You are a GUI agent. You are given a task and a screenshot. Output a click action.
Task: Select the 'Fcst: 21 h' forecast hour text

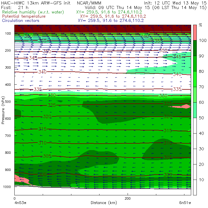pyautogui.click(x=15, y=8)
